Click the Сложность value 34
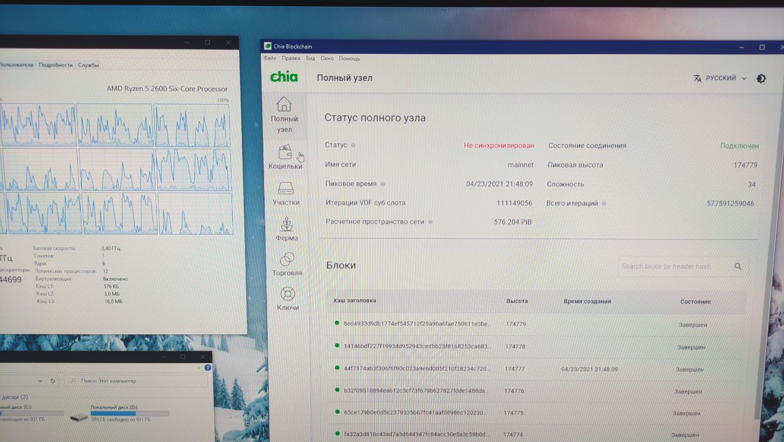 point(752,185)
